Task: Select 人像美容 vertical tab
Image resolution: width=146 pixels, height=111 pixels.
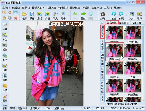Action: pyautogui.click(x=102, y=46)
